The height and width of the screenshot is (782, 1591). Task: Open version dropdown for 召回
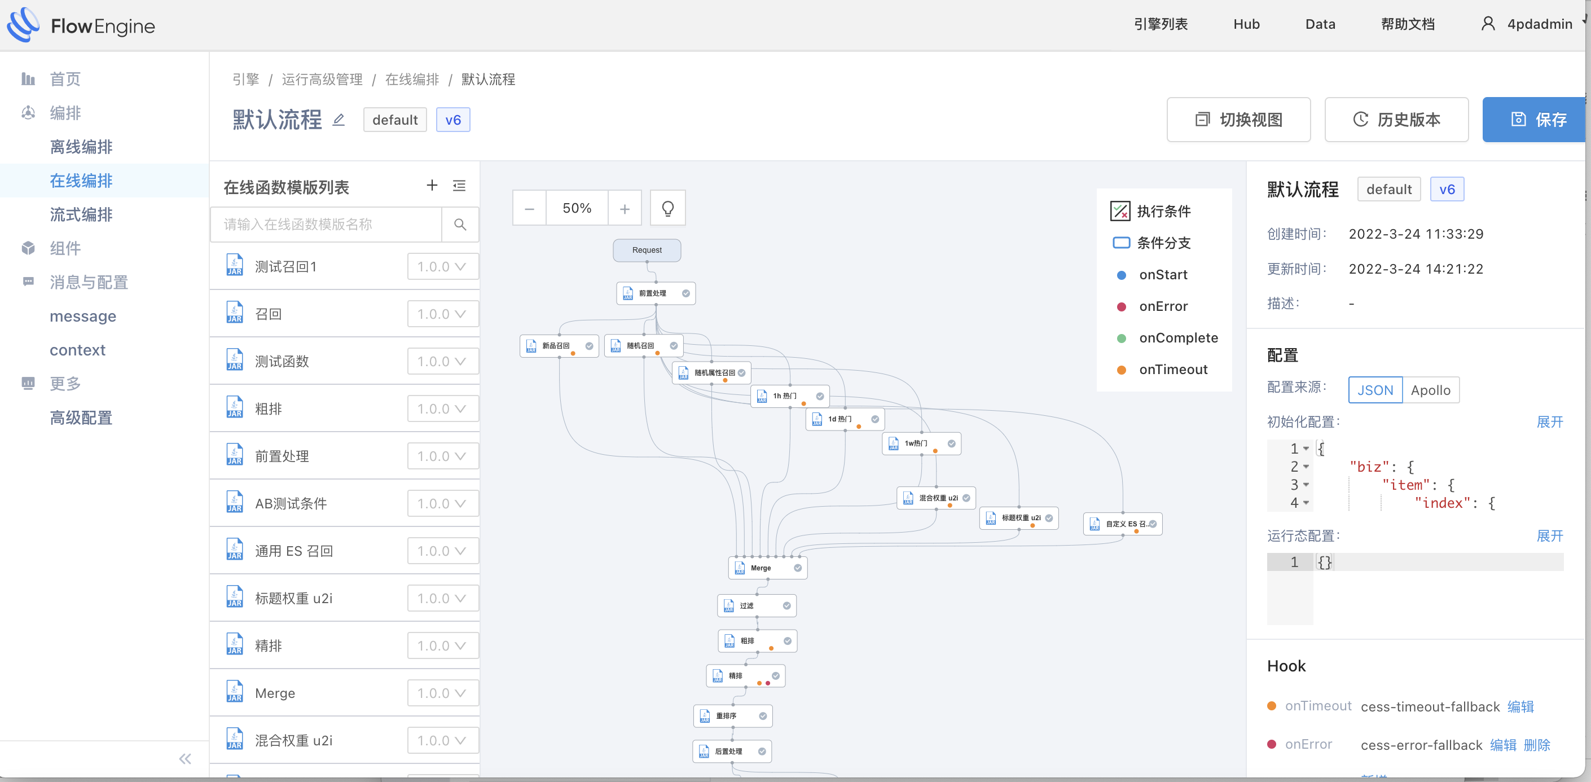click(x=442, y=314)
